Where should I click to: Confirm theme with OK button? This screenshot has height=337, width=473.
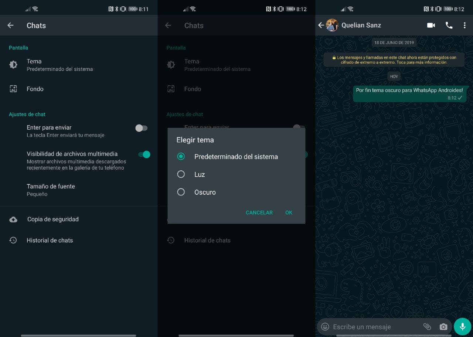point(289,212)
